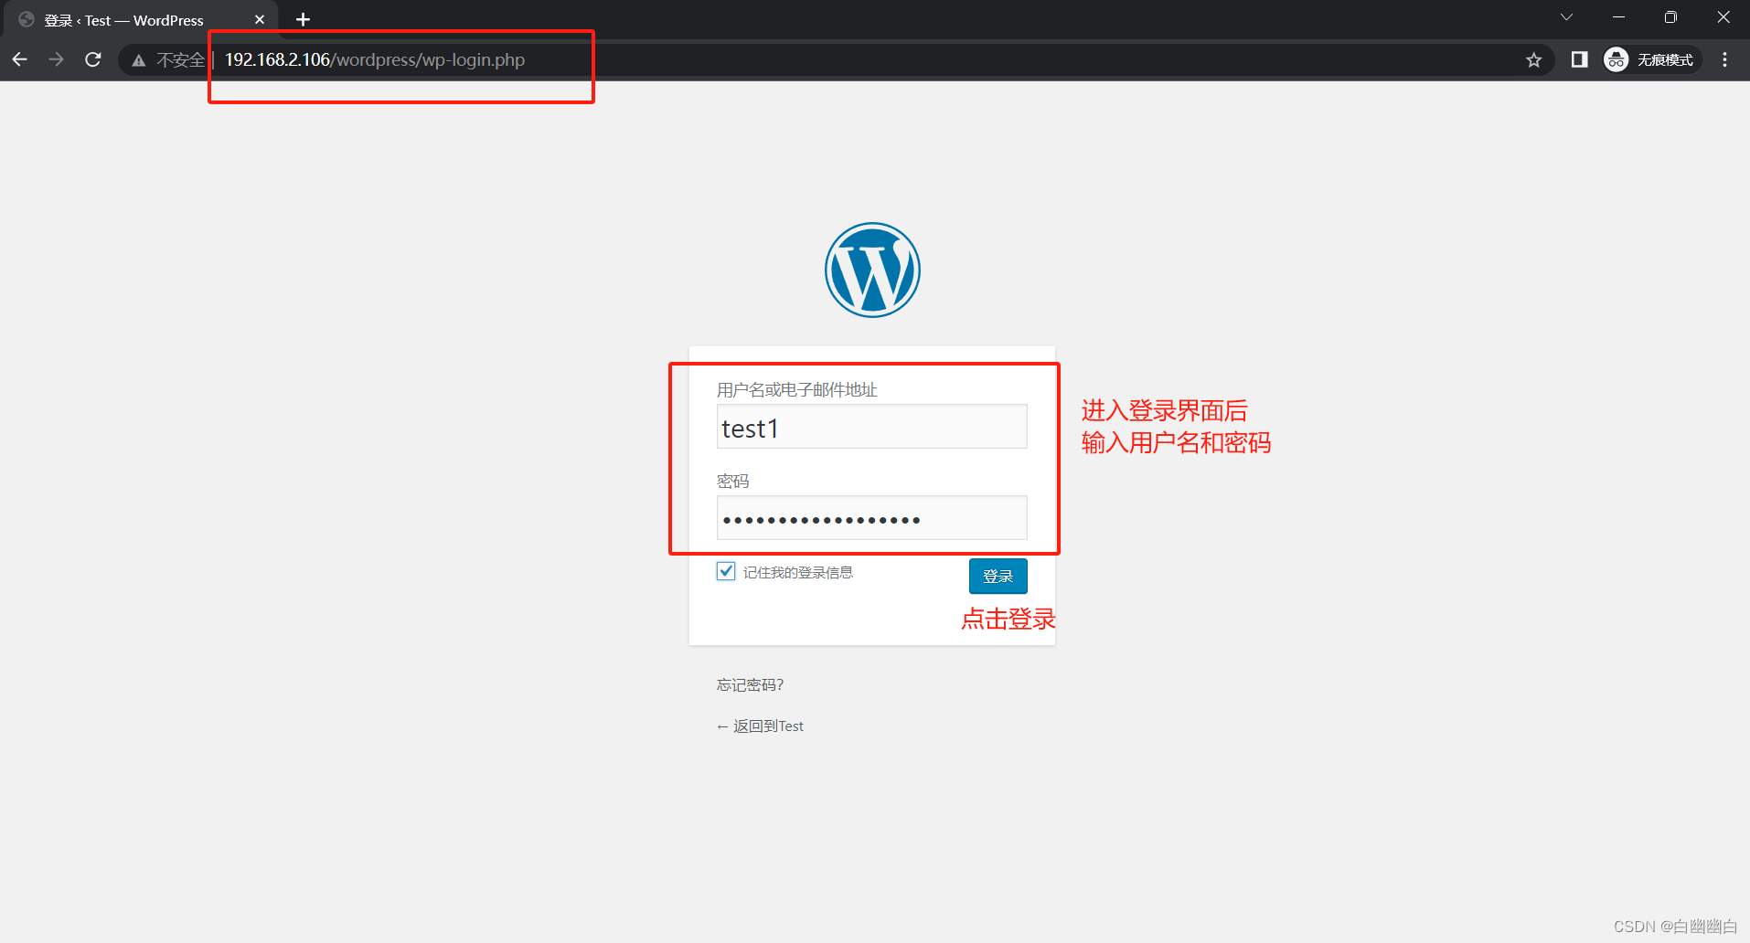1750x943 pixels.
Task: Focus the password input field
Action: 872,518
